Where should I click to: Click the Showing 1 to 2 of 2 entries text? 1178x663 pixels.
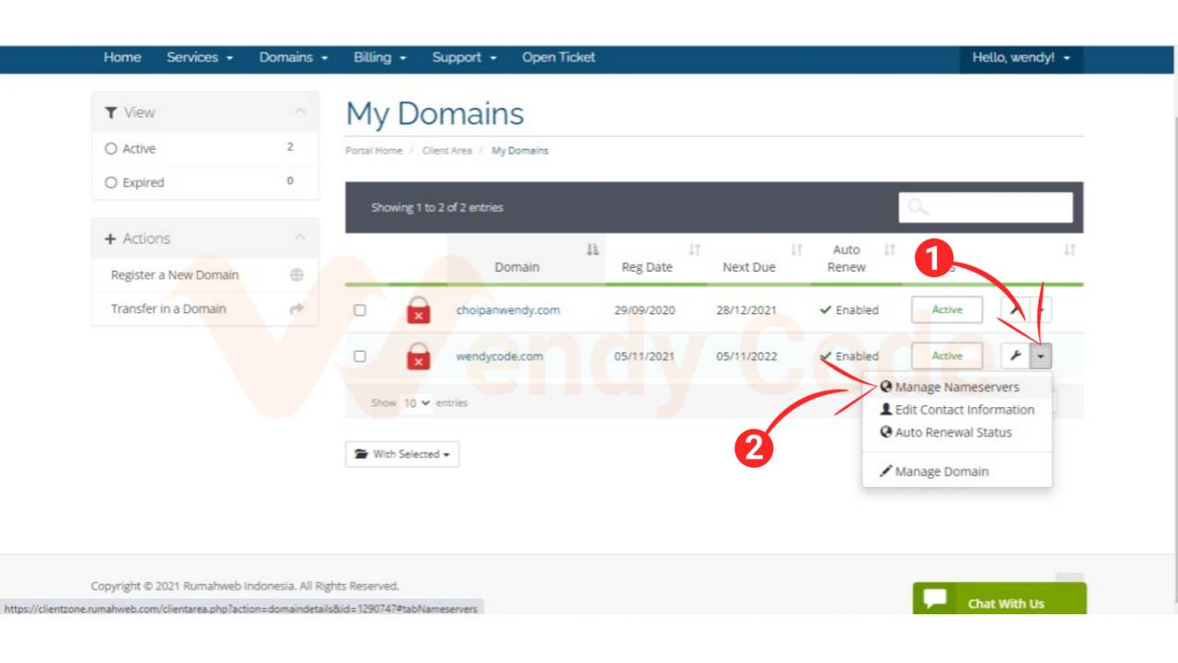[x=437, y=207]
